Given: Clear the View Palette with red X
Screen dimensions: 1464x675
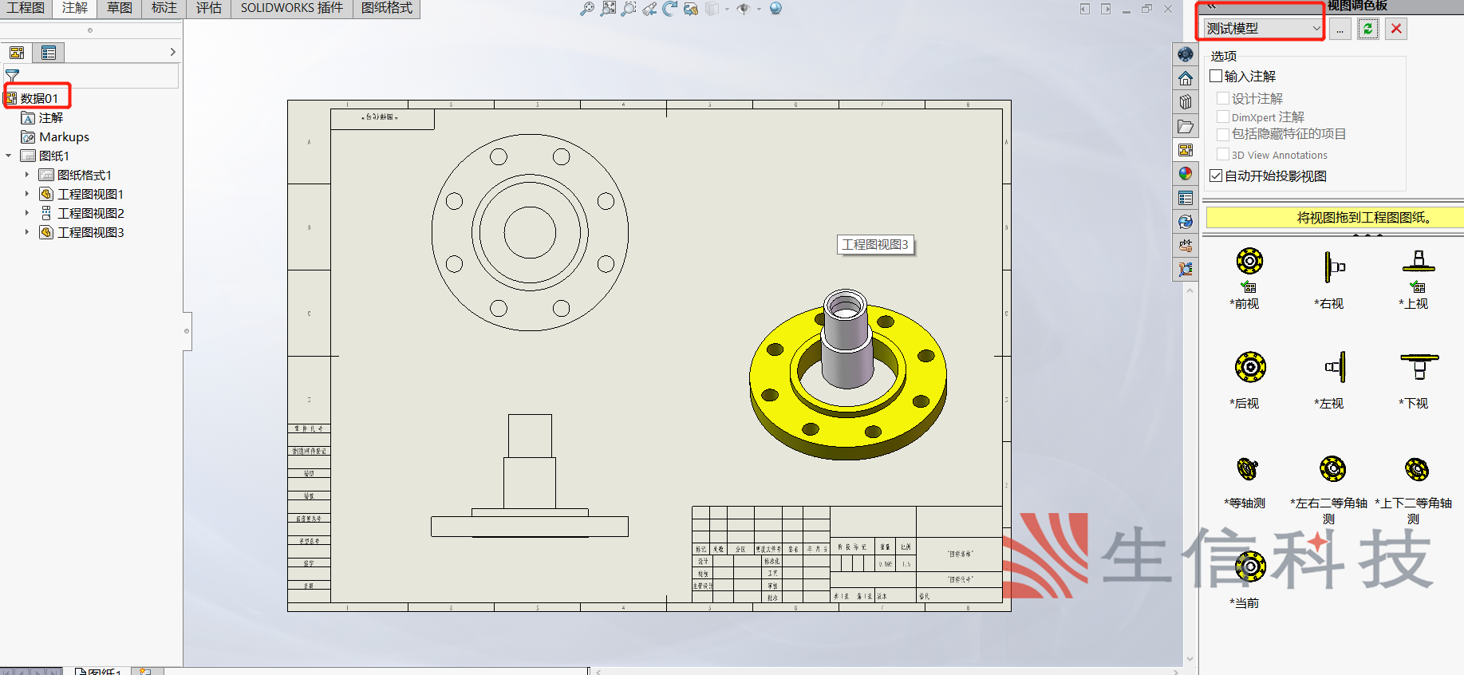Looking at the screenshot, I should (1395, 29).
